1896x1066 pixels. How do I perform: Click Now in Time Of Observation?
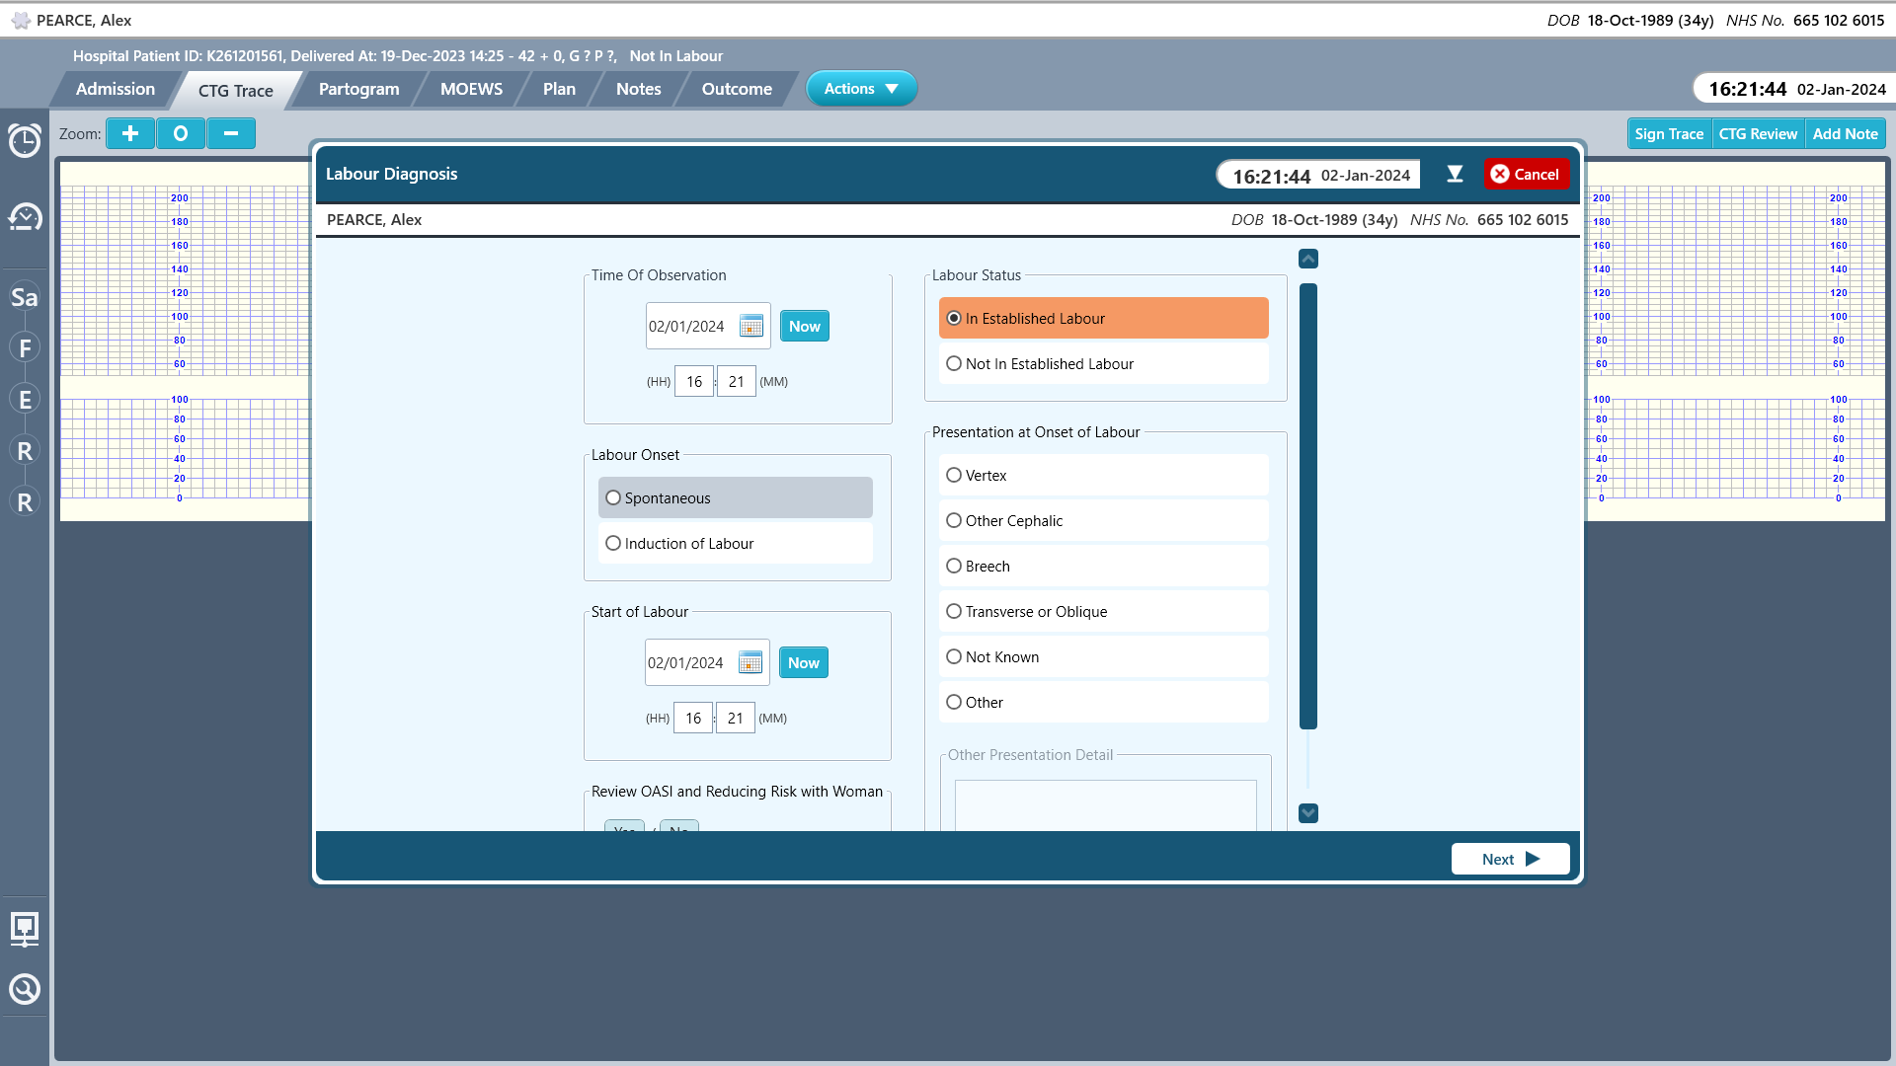pos(804,327)
